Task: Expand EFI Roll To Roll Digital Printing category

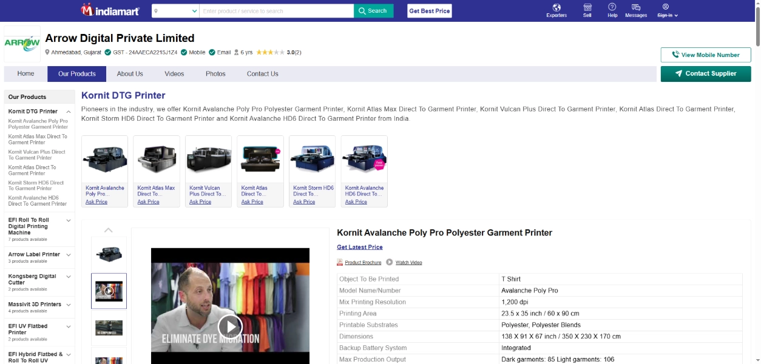Action: (x=69, y=220)
